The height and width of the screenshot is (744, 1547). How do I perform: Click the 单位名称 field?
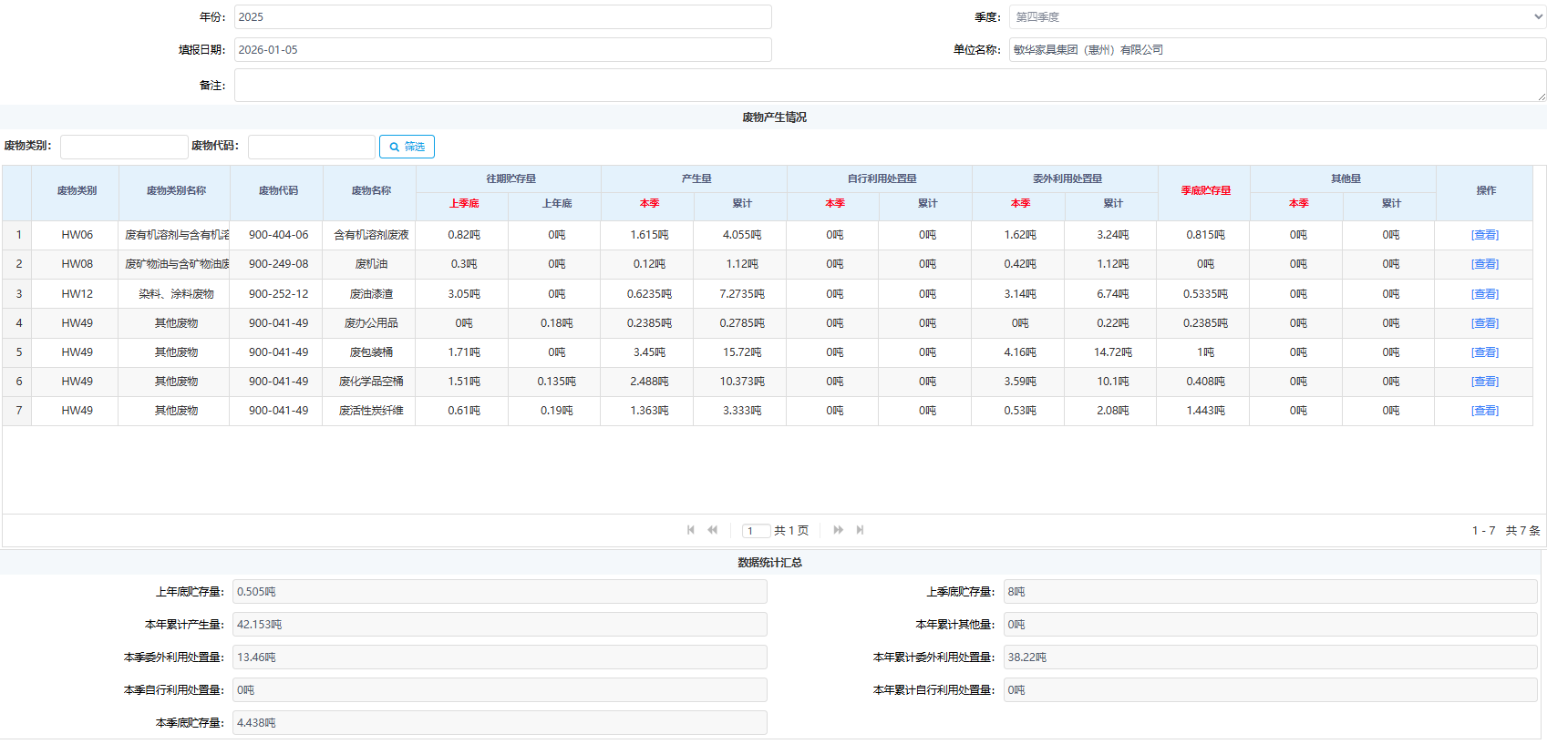pos(1277,50)
